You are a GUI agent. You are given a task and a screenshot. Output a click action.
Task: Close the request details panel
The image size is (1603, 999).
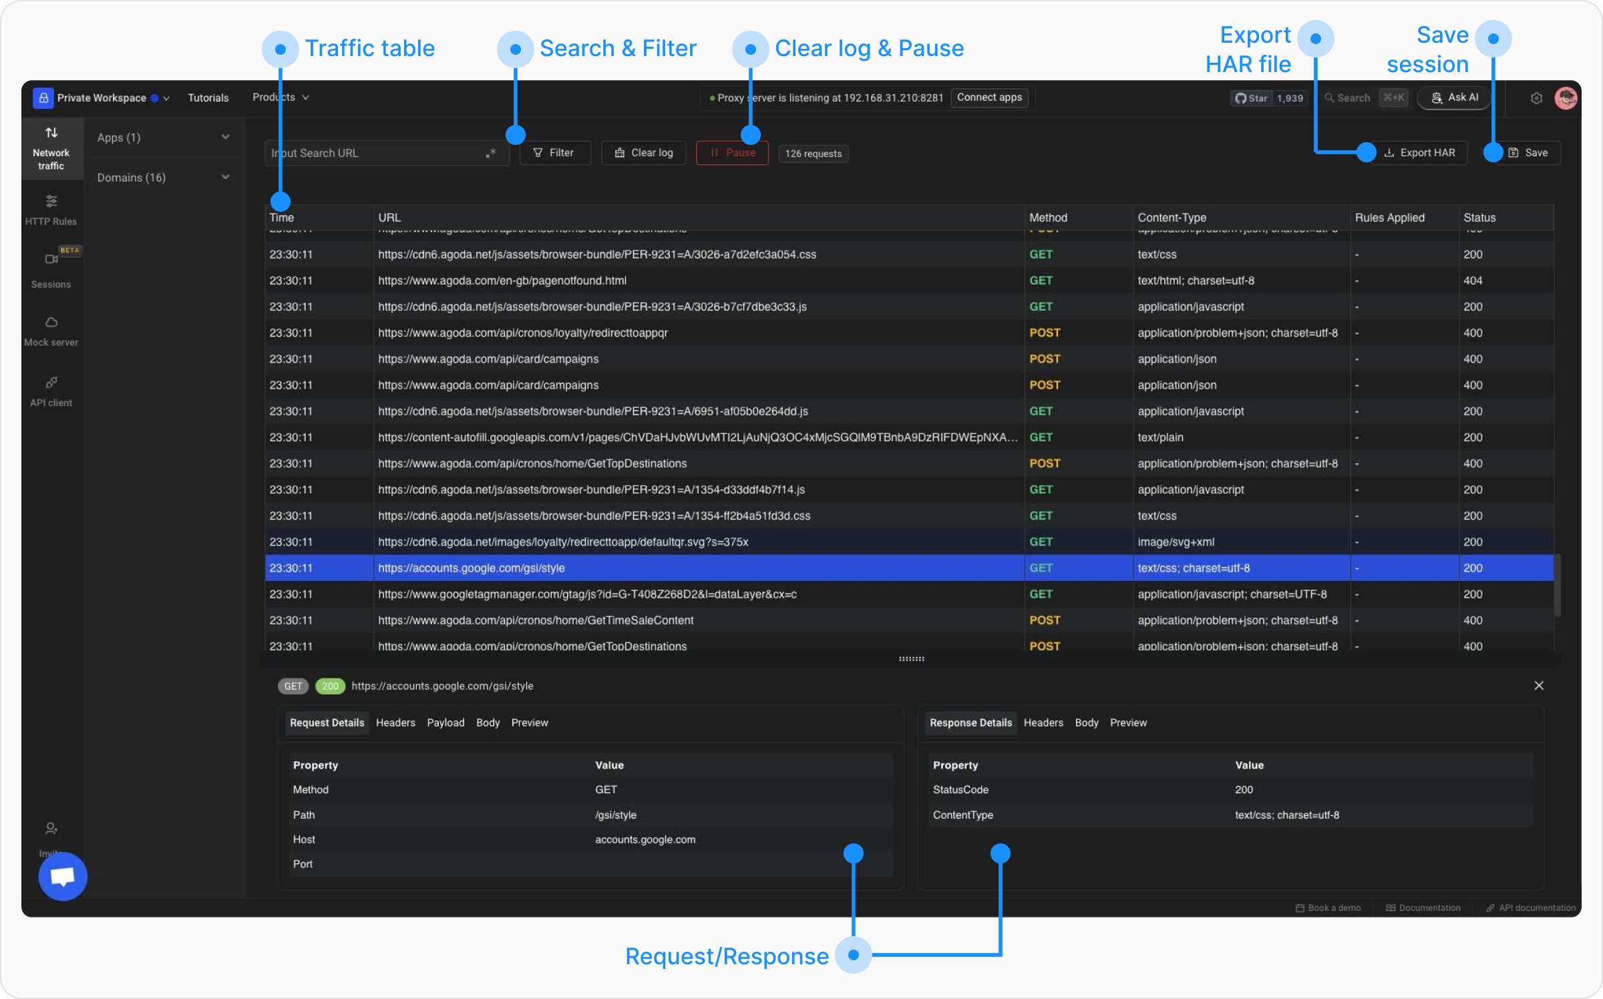pos(1539,686)
